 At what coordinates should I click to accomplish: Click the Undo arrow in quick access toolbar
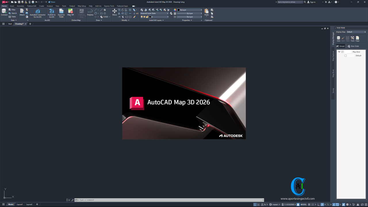tap(37, 2)
